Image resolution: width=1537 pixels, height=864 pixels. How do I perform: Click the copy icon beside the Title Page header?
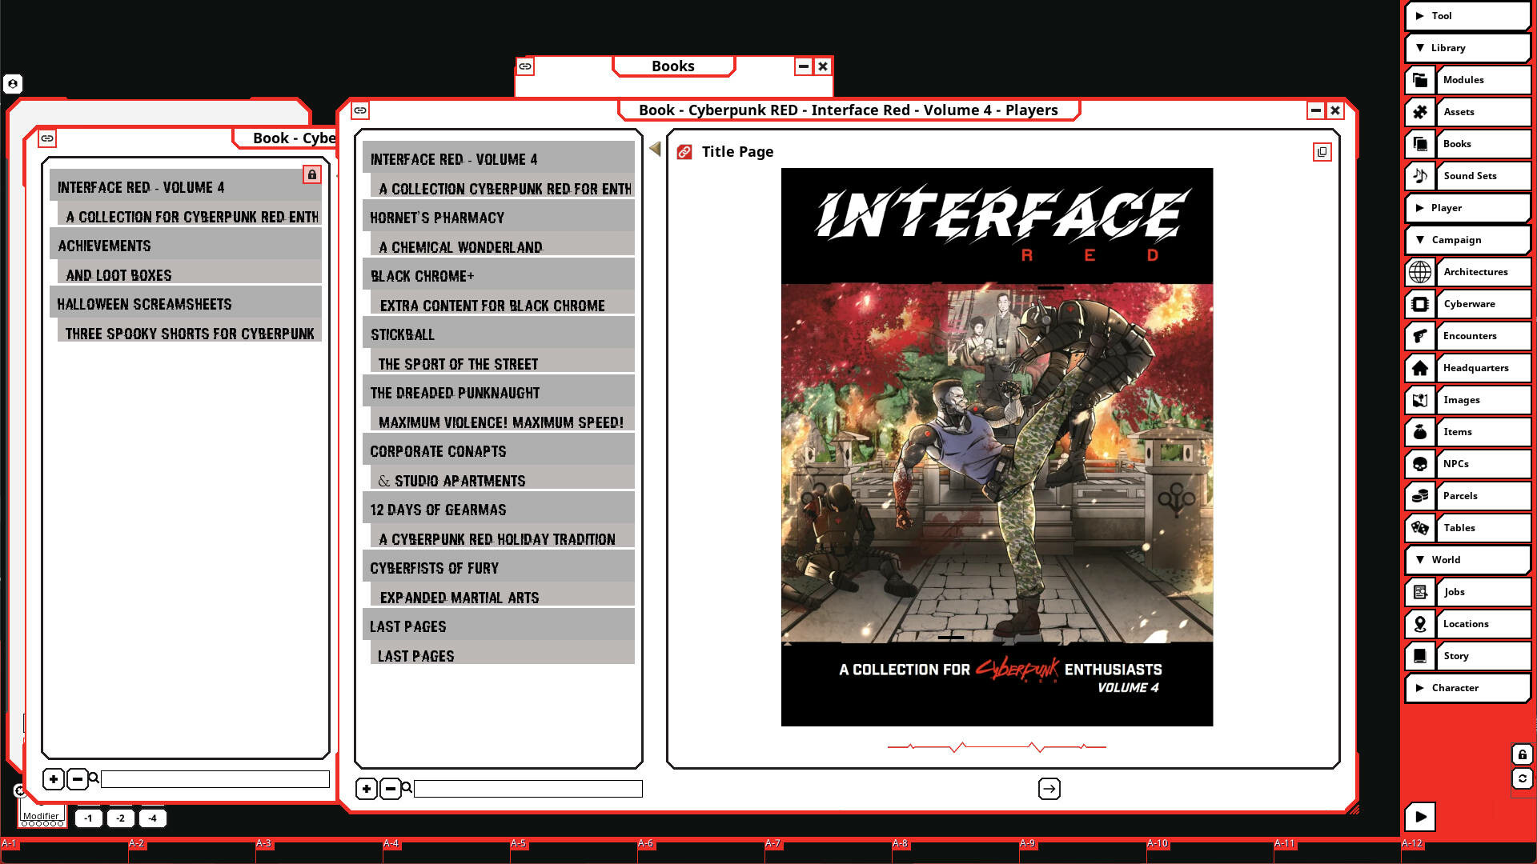coord(1322,151)
